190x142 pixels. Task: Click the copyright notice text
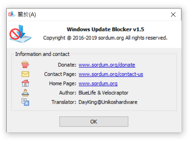pyautogui.click(x=105, y=38)
